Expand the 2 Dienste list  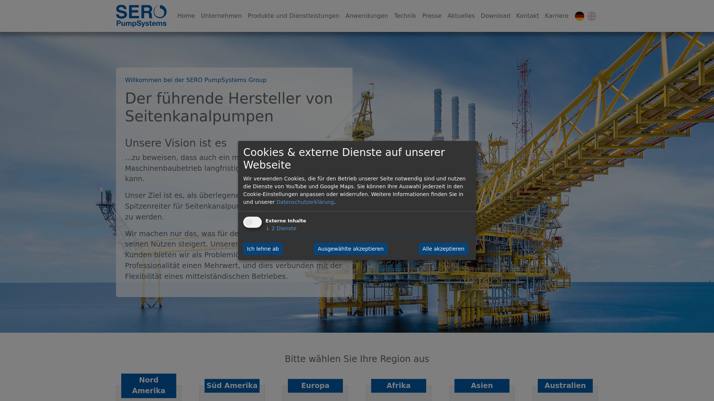281,228
